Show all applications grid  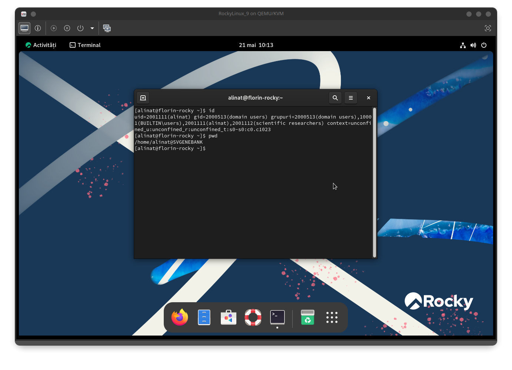[332, 317]
